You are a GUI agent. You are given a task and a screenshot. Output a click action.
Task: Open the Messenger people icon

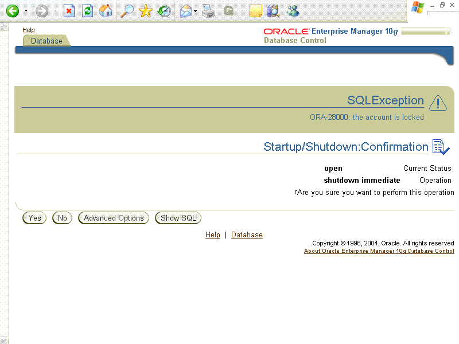[293, 11]
